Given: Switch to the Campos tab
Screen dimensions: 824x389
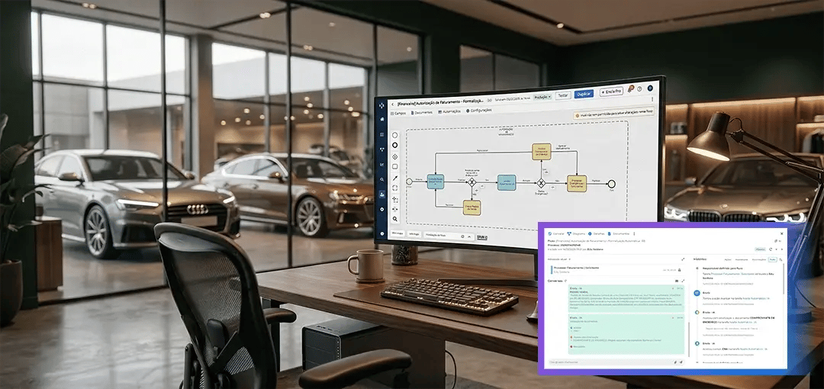Looking at the screenshot, I should 398,113.
